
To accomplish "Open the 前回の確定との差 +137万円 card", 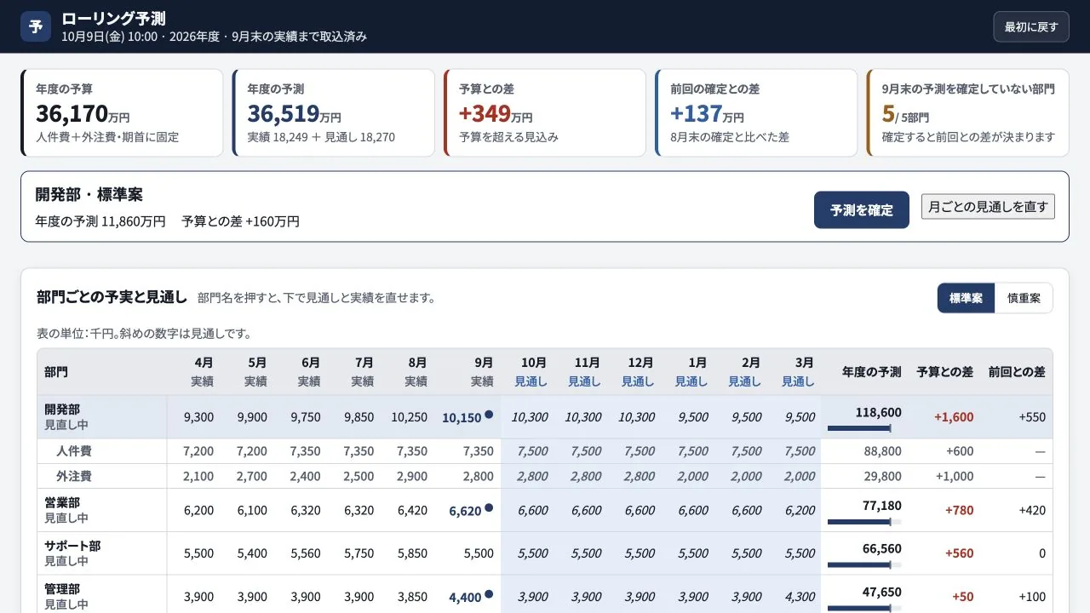I will tap(755, 112).
